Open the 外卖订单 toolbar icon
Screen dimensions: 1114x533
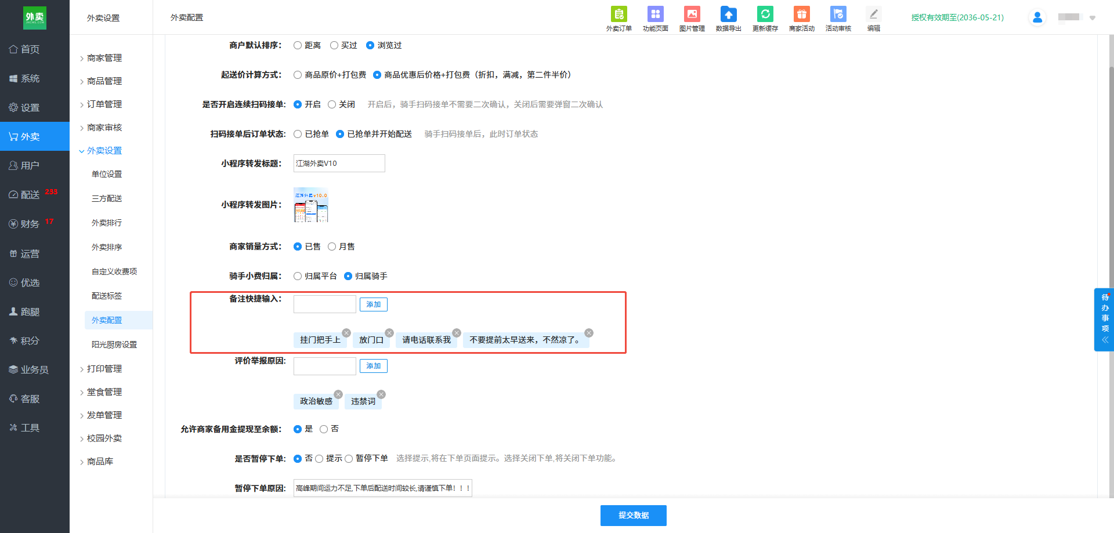click(x=619, y=14)
